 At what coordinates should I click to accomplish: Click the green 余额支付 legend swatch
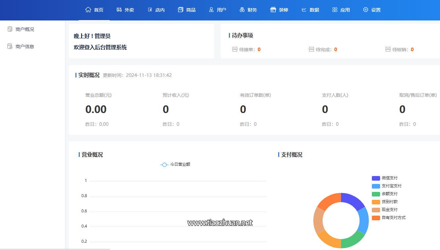pos(376,194)
